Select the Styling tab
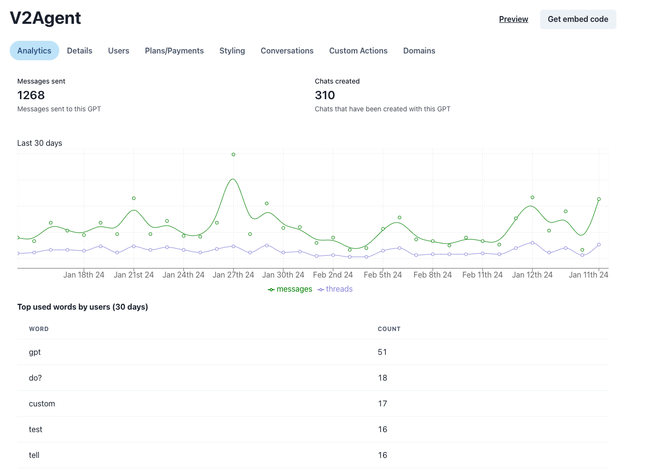Screen dimensions: 666x472 pos(232,51)
